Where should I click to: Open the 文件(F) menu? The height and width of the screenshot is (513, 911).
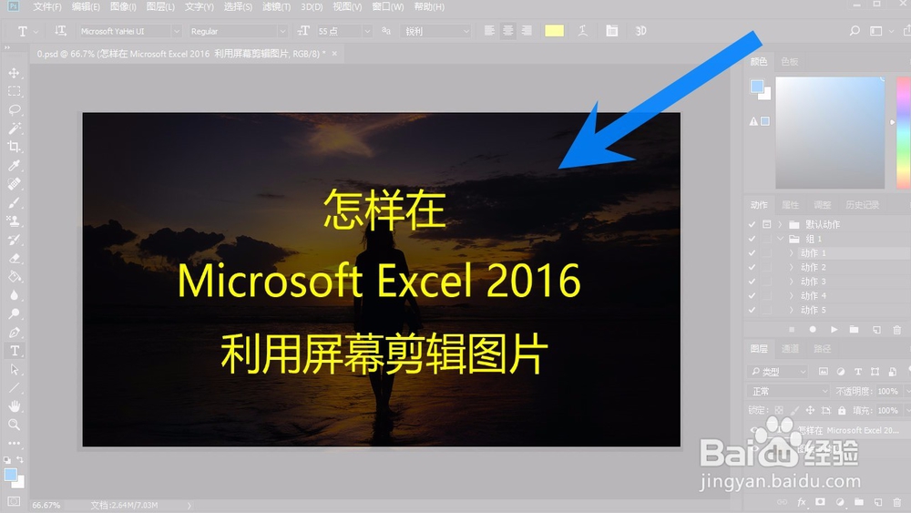(47, 7)
